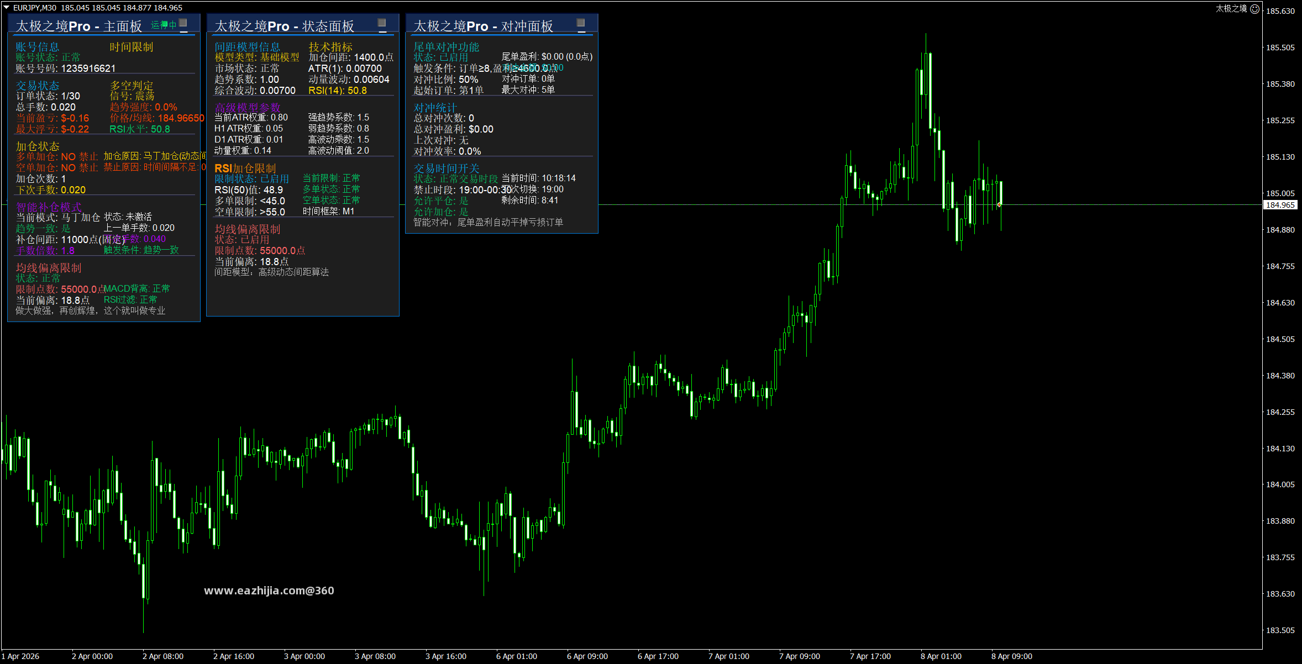Click the RSI(50)值: 48.9 reading
Image resolution: width=1302 pixels, height=664 pixels.
click(x=249, y=190)
